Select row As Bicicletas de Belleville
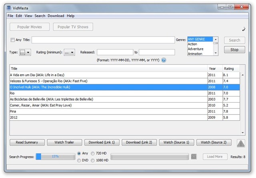The height and width of the screenshot is (178, 256). click(x=125, y=99)
